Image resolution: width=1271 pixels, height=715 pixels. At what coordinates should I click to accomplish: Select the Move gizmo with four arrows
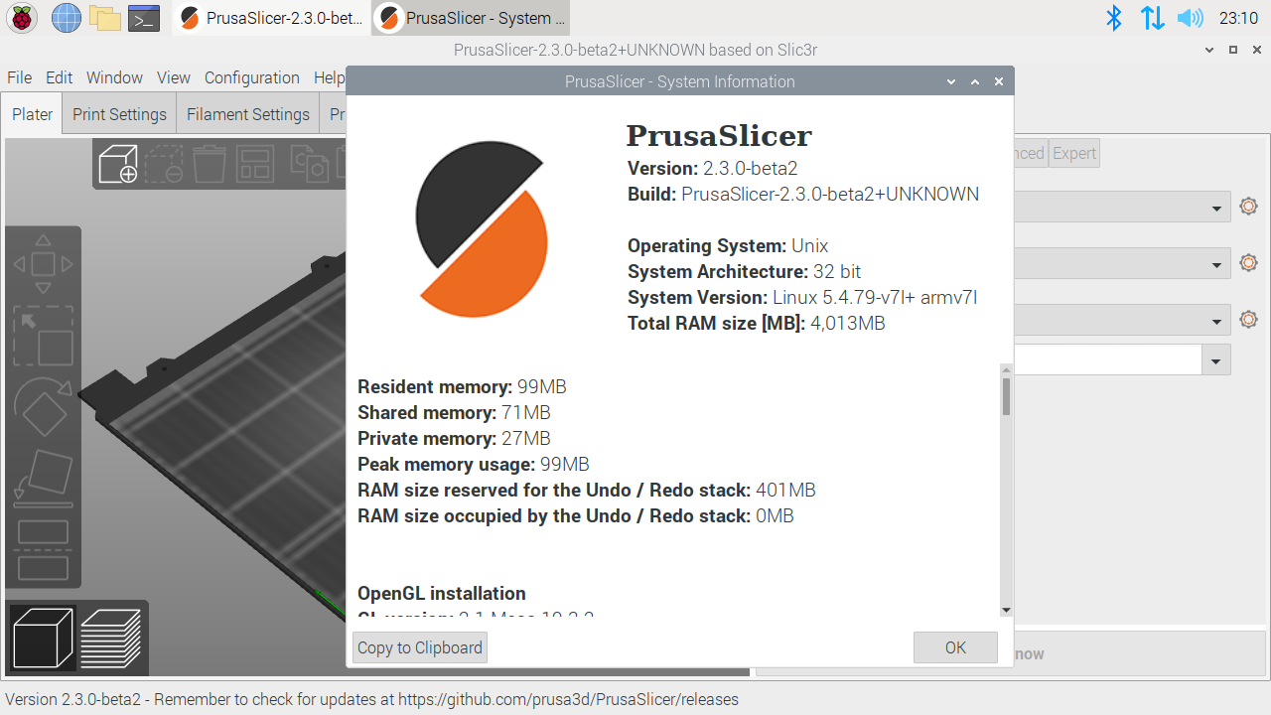[x=43, y=264]
